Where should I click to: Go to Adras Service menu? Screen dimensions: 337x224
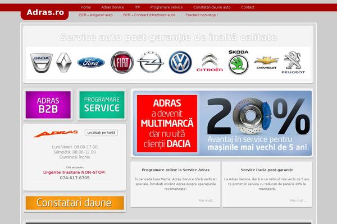pos(113,7)
